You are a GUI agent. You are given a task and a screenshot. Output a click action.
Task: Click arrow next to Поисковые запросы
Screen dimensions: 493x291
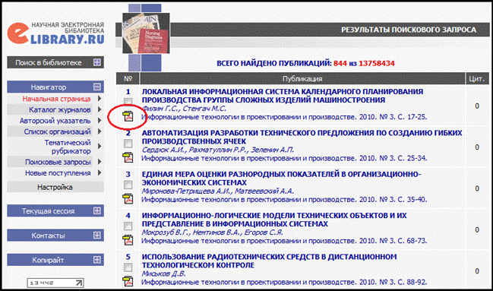pyautogui.click(x=100, y=162)
